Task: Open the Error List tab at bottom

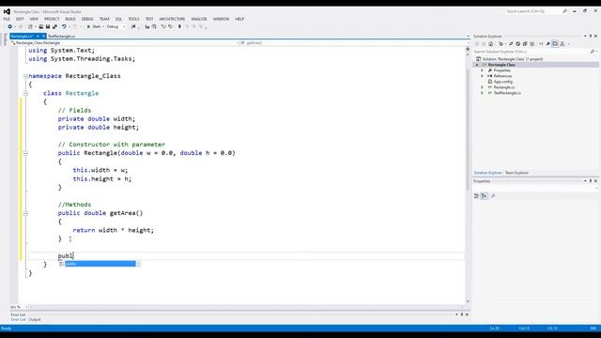Action: point(18,319)
